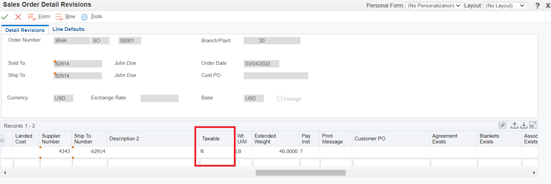Click the help question mark icon
Image resolution: width=551 pixels, height=184 pixels.
pos(538,6)
